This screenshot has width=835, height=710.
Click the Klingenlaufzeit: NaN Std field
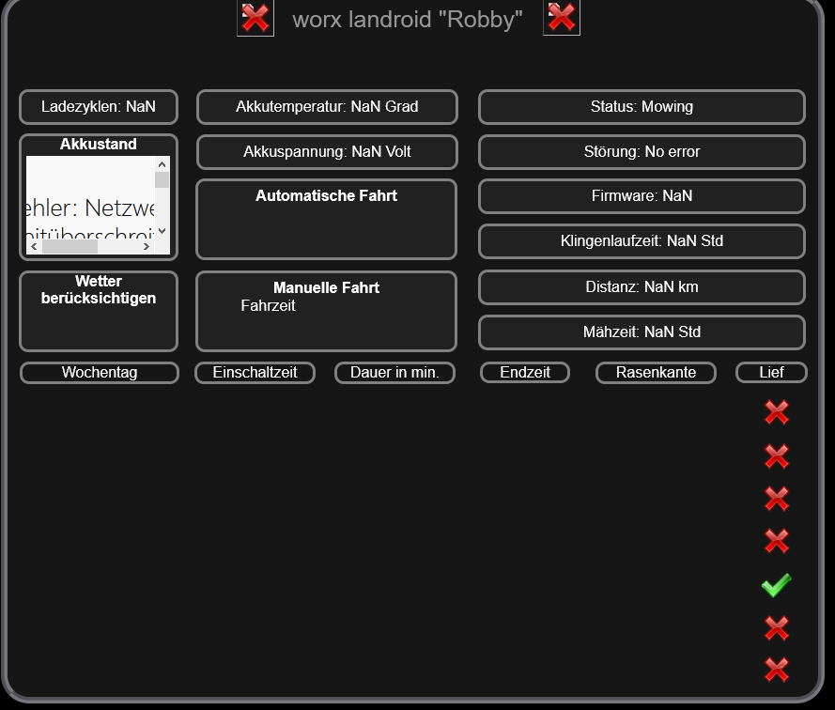click(x=642, y=240)
